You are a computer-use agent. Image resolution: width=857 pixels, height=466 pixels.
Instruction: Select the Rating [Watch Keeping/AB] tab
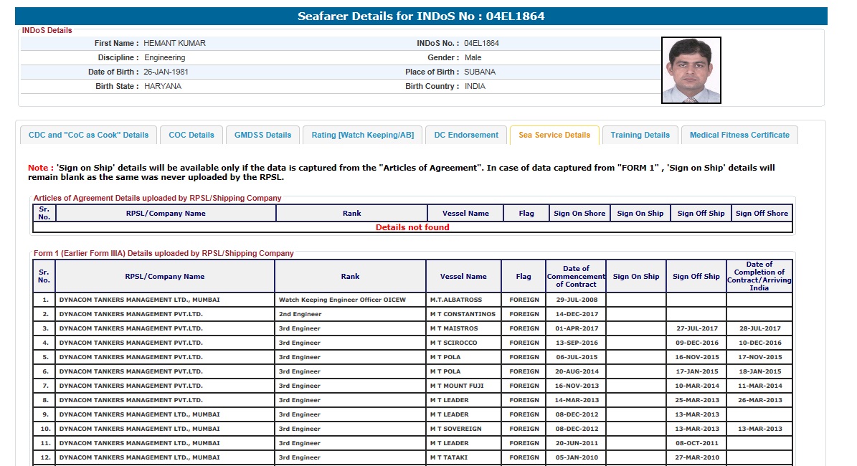tap(362, 135)
